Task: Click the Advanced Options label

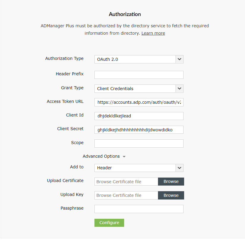Action: coord(101,156)
